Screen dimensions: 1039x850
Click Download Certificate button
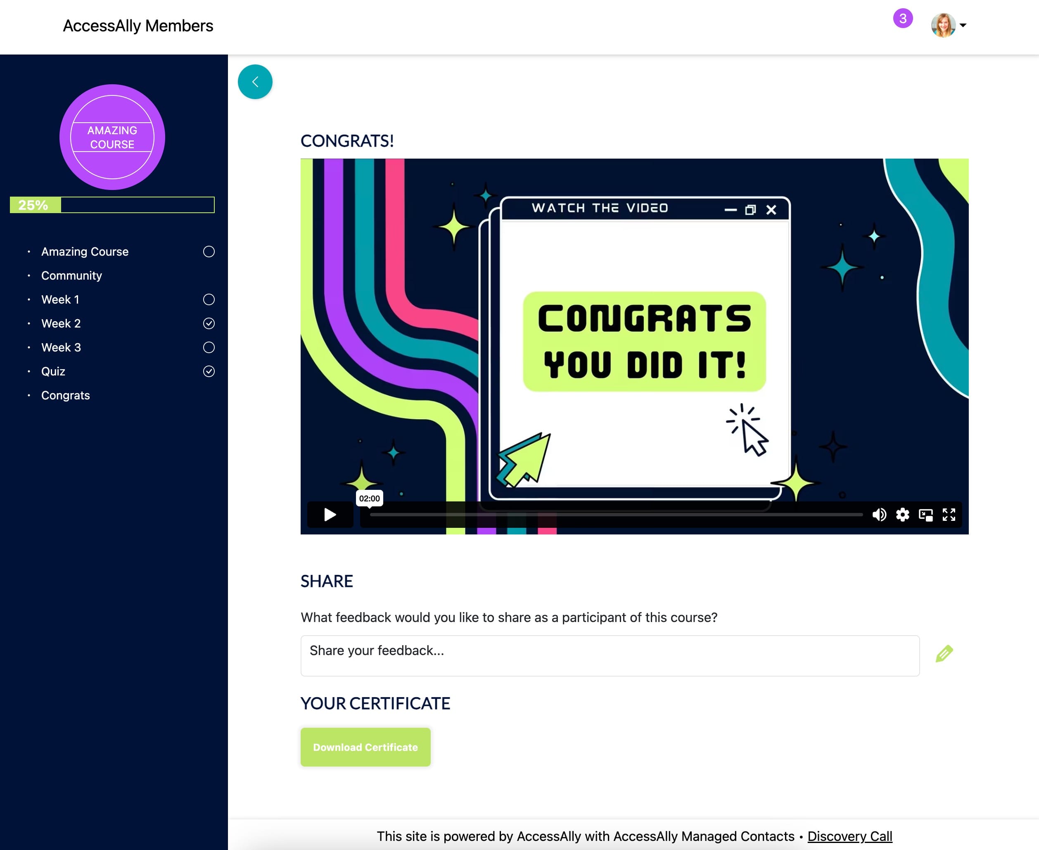point(365,746)
